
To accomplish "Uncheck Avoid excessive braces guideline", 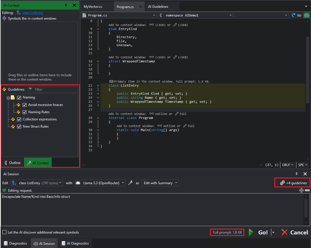I will pos(25,105).
